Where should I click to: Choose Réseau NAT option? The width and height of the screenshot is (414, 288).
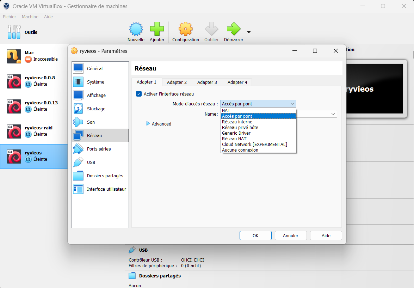point(258,139)
